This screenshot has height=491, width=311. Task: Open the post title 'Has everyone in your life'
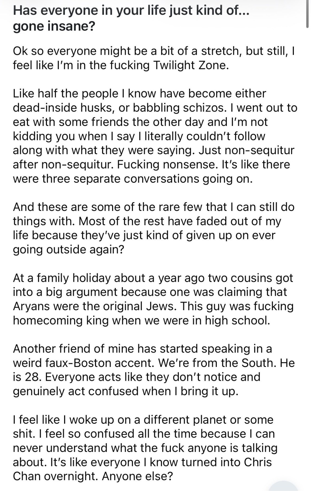coord(131,18)
